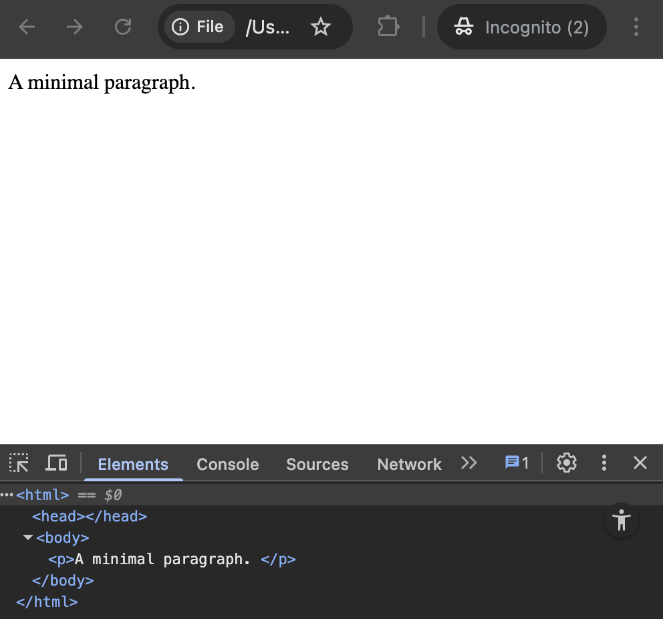Collapse the body element in the DOM tree

point(27,537)
